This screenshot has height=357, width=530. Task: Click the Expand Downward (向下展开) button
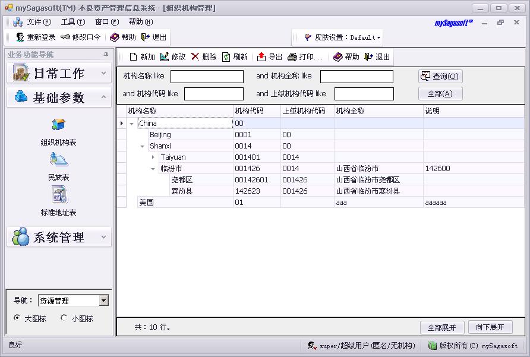tap(490, 327)
